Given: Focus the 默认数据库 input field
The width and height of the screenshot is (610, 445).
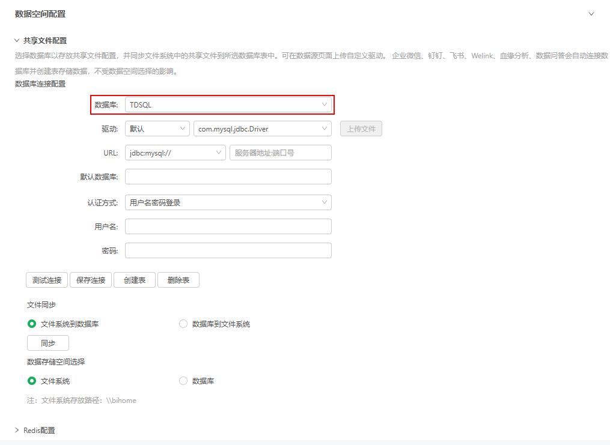Looking at the screenshot, I should click(x=228, y=177).
